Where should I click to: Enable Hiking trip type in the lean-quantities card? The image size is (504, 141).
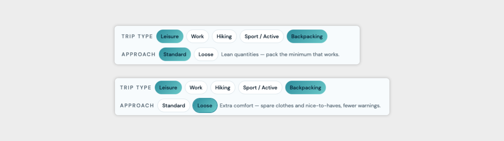224,36
